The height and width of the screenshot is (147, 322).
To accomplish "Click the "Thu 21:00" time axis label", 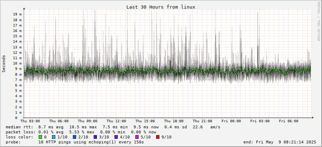I will click(202, 121).
